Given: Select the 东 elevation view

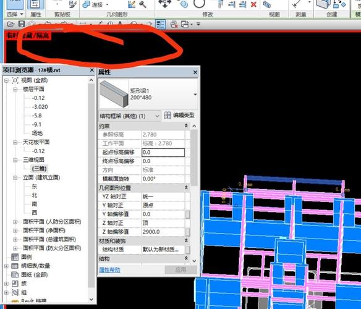Looking at the screenshot, I should tap(34, 186).
